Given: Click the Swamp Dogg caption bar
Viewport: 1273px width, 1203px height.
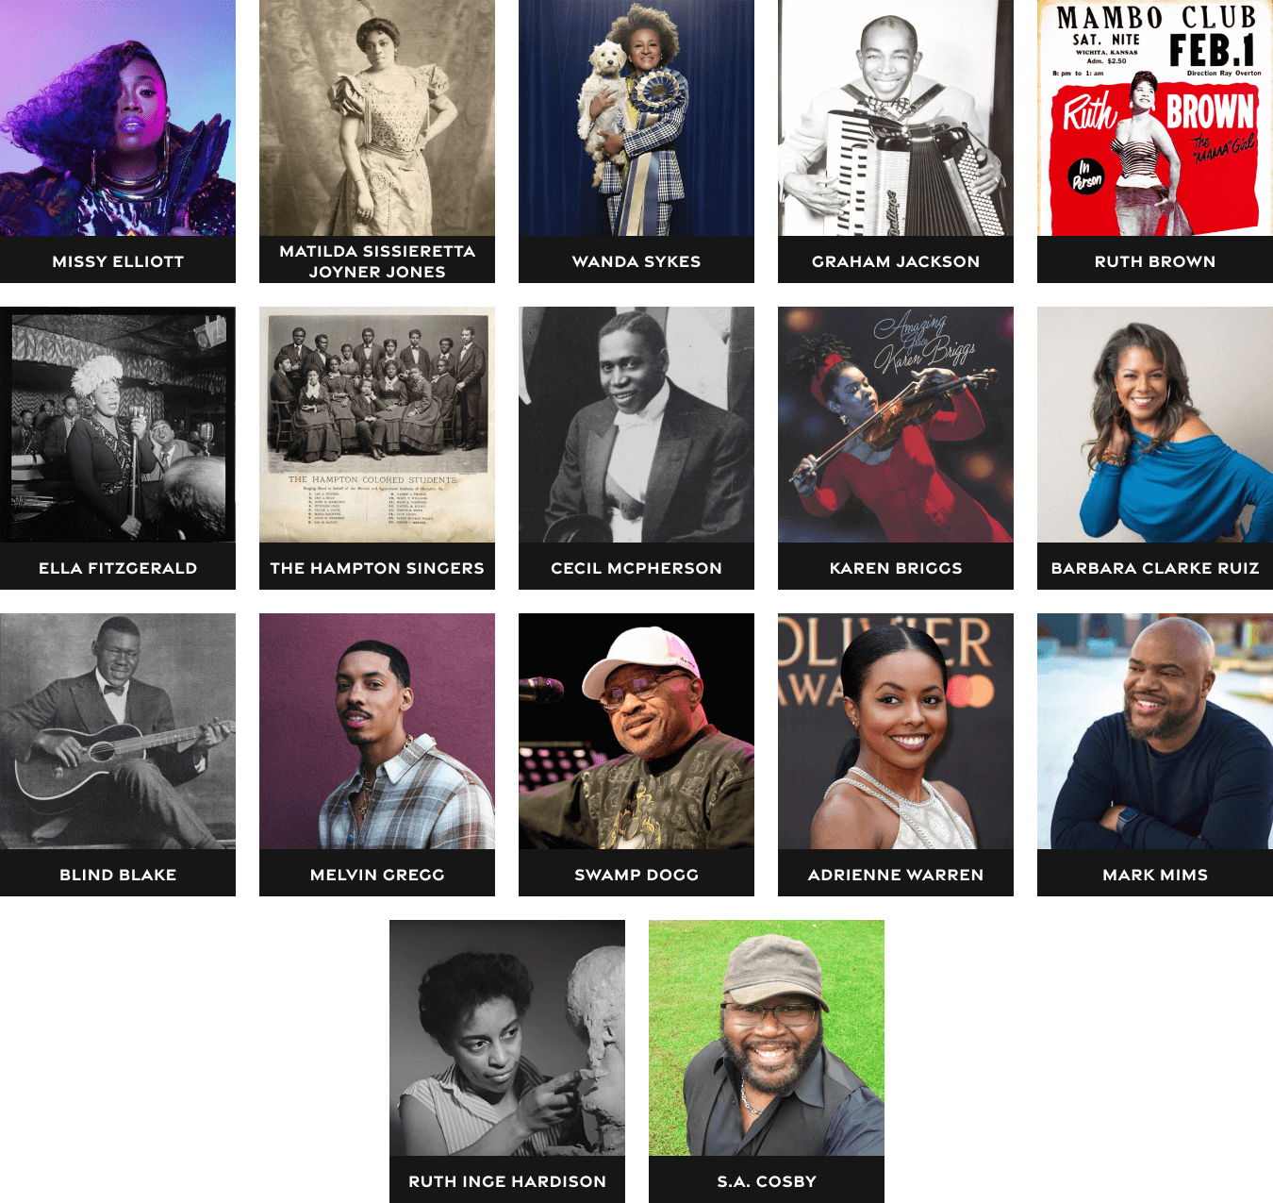Looking at the screenshot, I should 636,874.
